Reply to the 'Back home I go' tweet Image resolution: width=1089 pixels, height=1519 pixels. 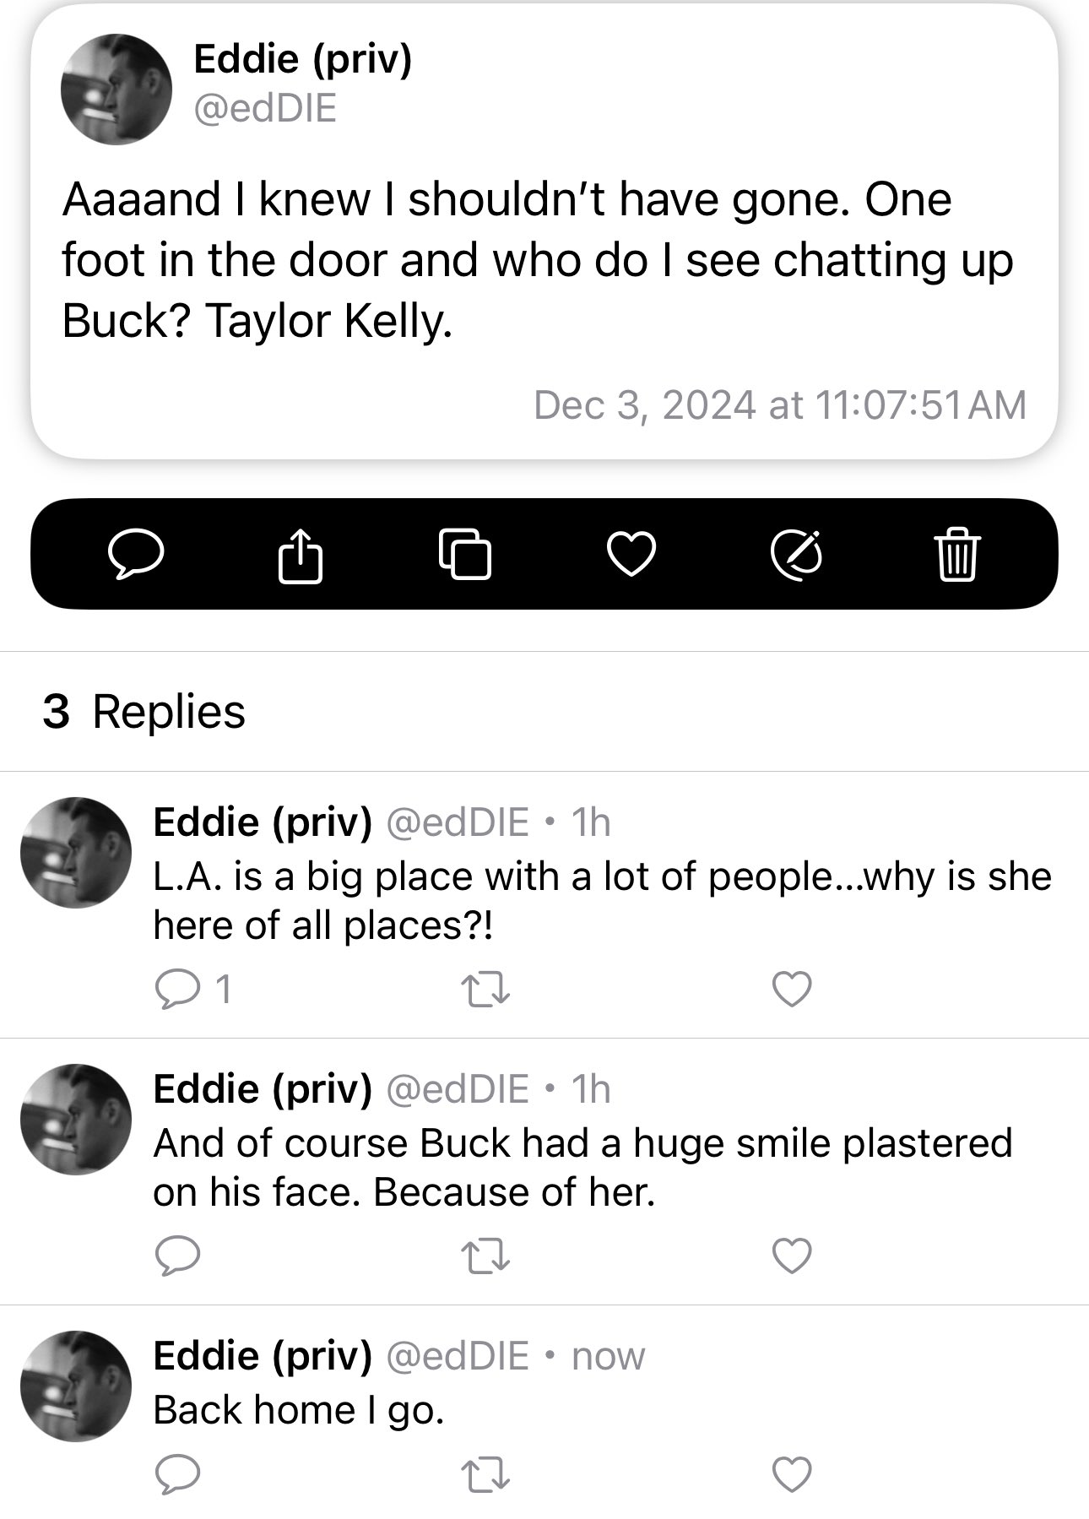pyautogui.click(x=177, y=1474)
